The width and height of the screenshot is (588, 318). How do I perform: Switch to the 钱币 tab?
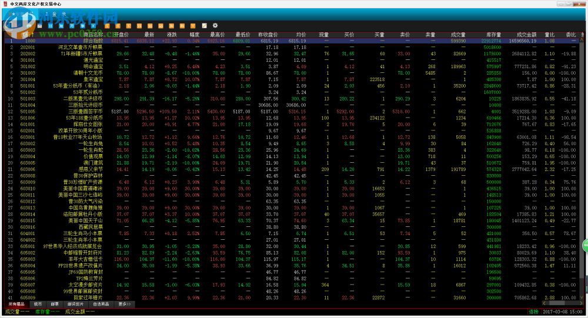pos(38,304)
